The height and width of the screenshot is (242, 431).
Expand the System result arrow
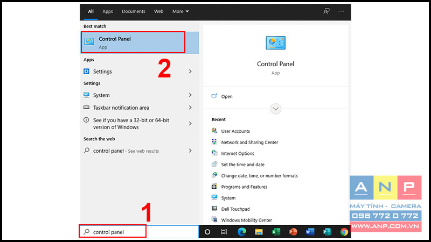[190, 95]
